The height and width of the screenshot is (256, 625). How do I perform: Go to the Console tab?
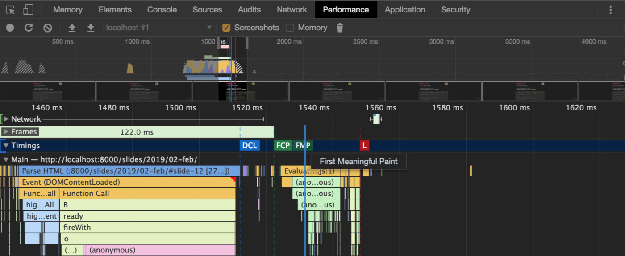click(x=162, y=9)
